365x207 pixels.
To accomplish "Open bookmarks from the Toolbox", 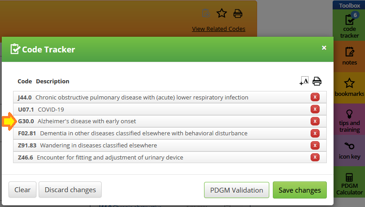I will (x=349, y=88).
